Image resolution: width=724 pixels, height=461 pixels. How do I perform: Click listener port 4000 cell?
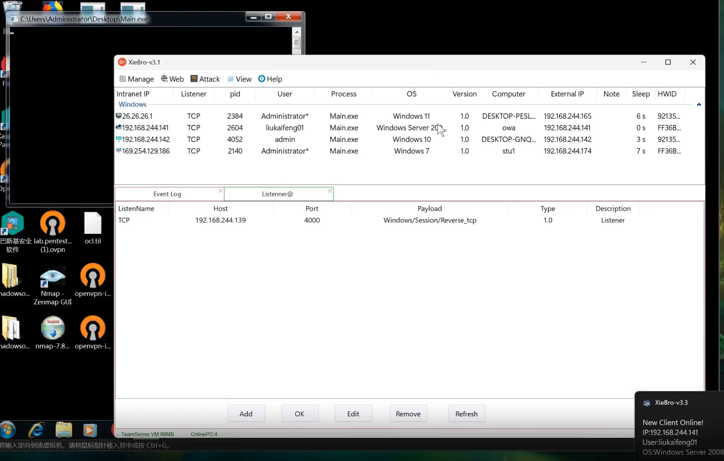click(x=312, y=220)
